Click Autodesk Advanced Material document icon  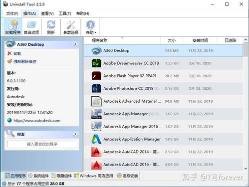[96, 101]
